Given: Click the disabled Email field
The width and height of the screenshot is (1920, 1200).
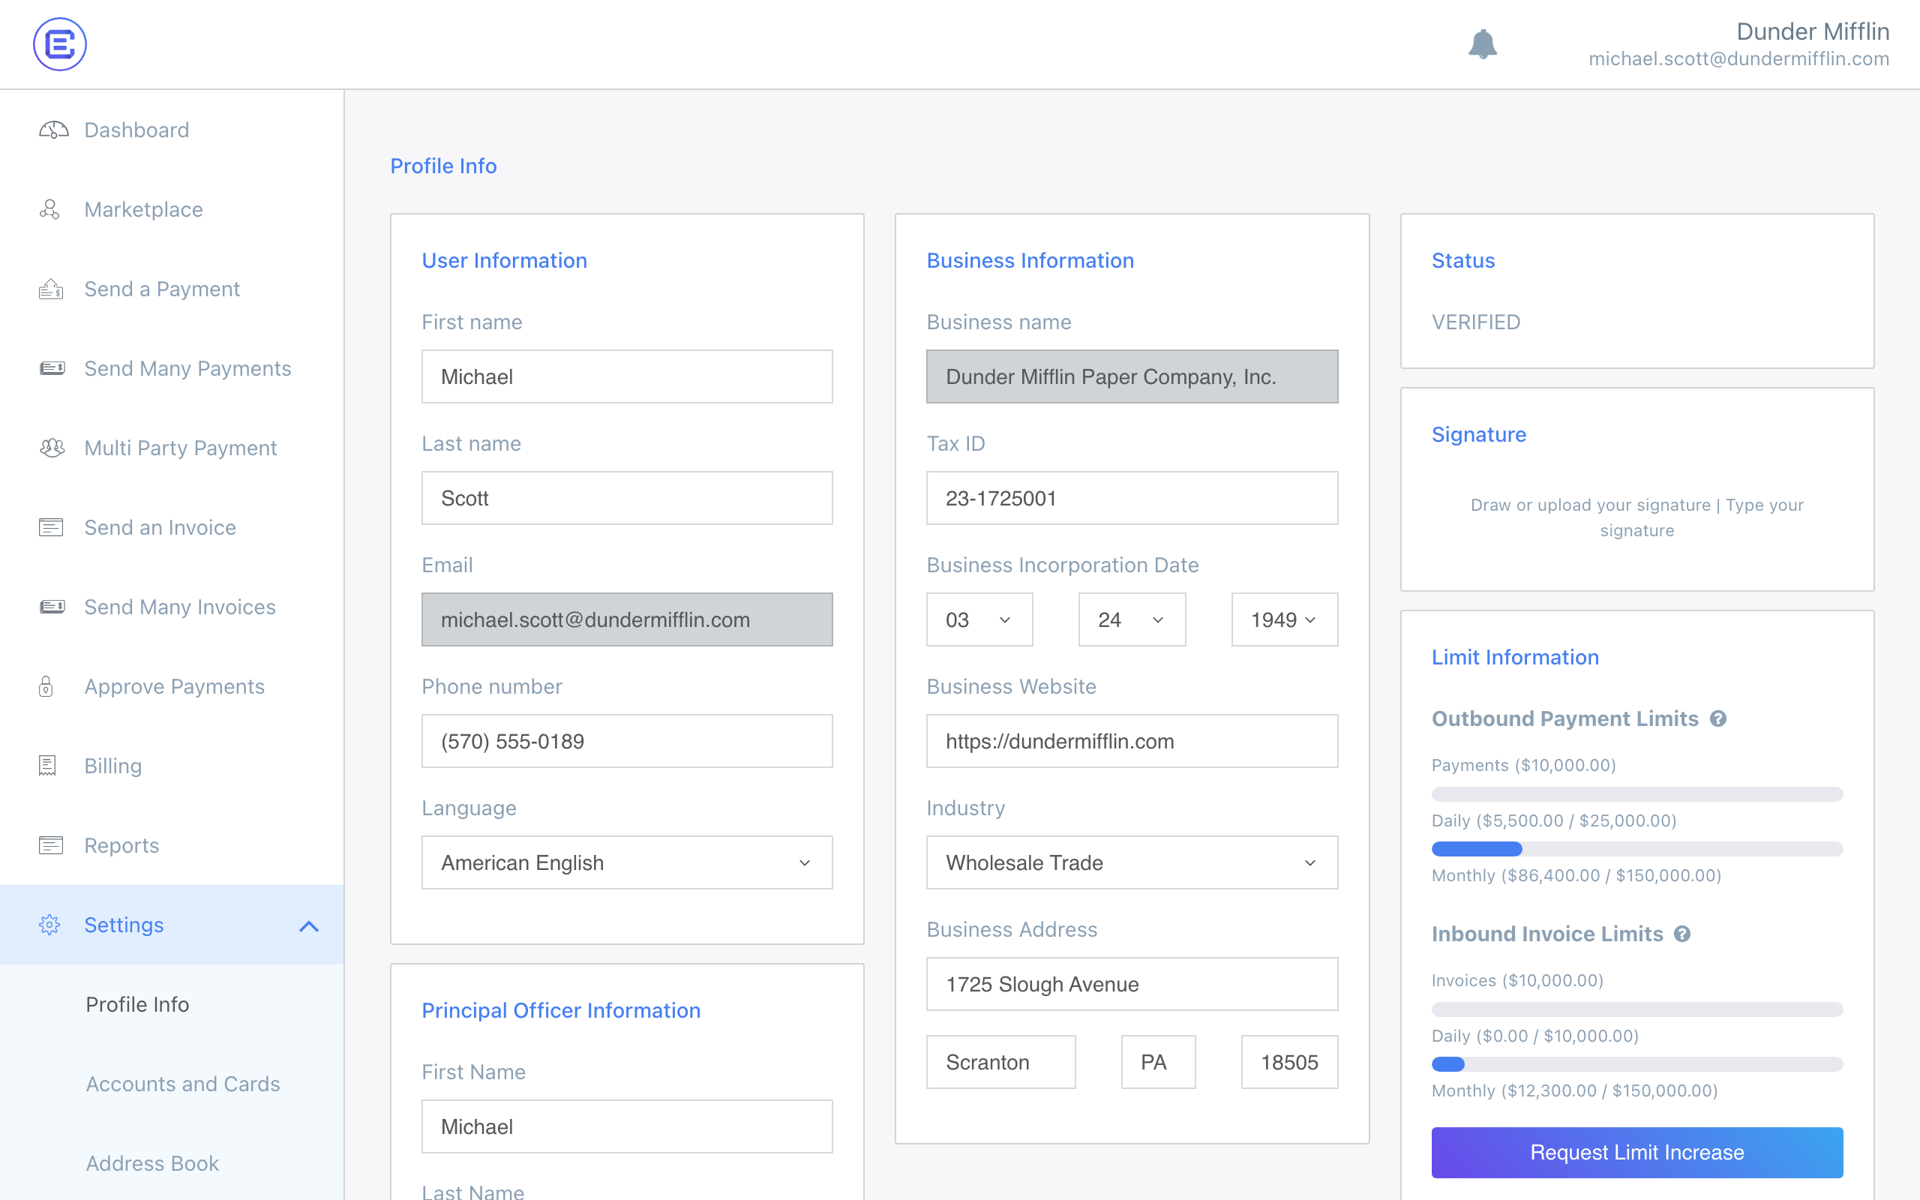Looking at the screenshot, I should 627,619.
